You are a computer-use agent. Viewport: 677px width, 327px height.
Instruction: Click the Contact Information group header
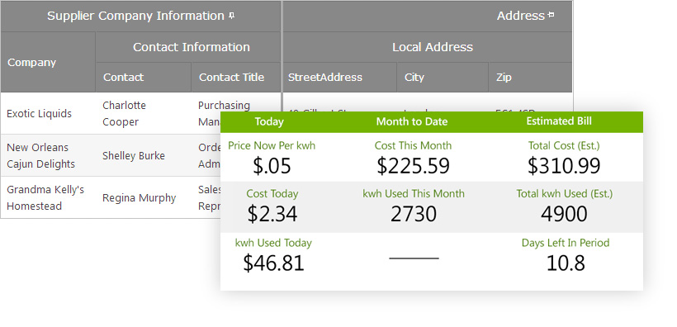(x=187, y=46)
